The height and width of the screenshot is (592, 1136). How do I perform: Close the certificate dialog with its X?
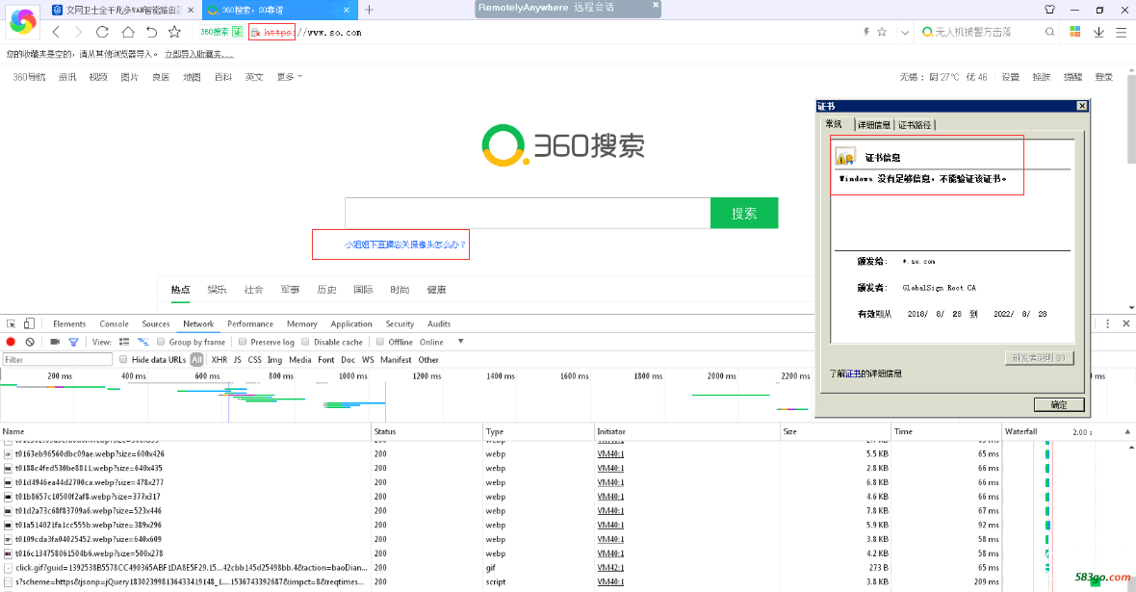coord(1082,106)
